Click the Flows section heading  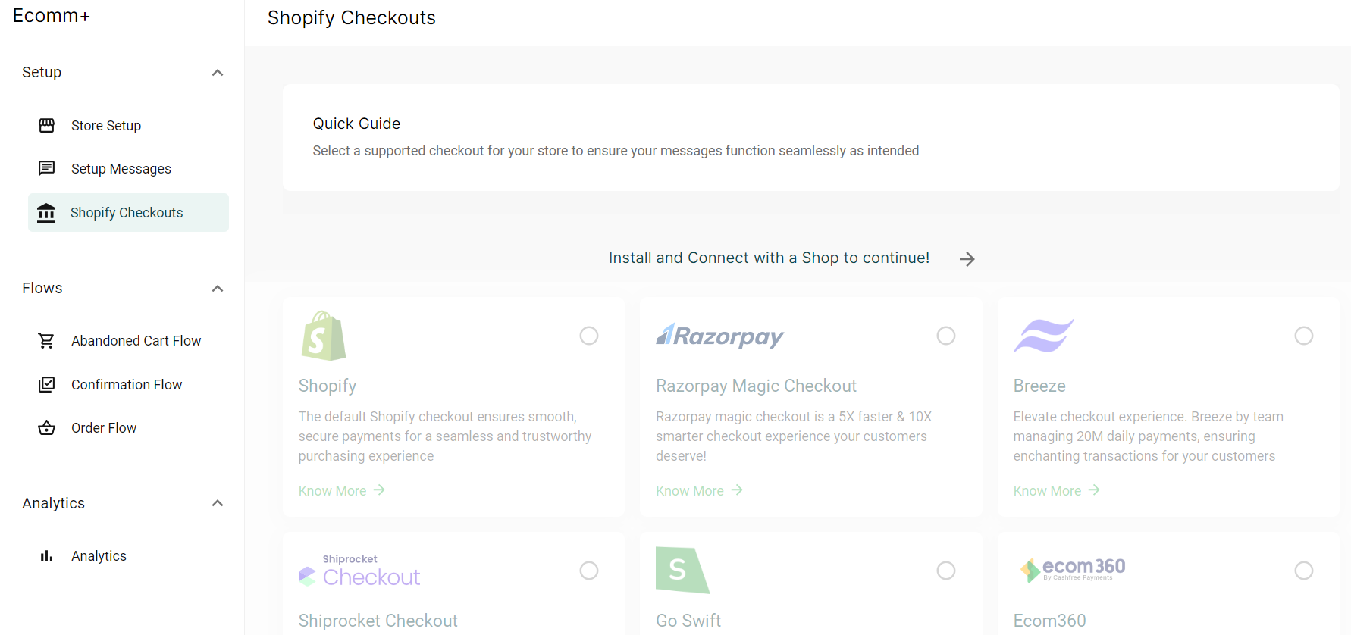pos(42,288)
